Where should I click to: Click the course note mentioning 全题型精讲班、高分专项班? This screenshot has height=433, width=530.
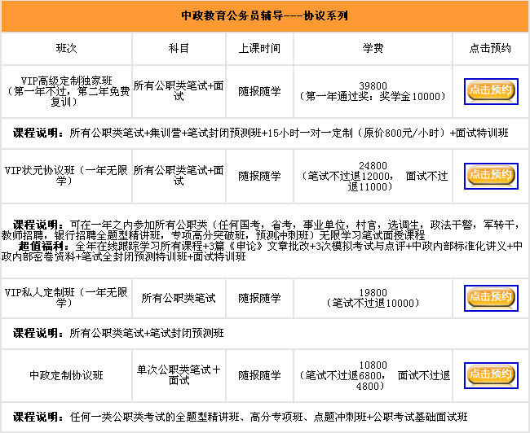[265, 418]
